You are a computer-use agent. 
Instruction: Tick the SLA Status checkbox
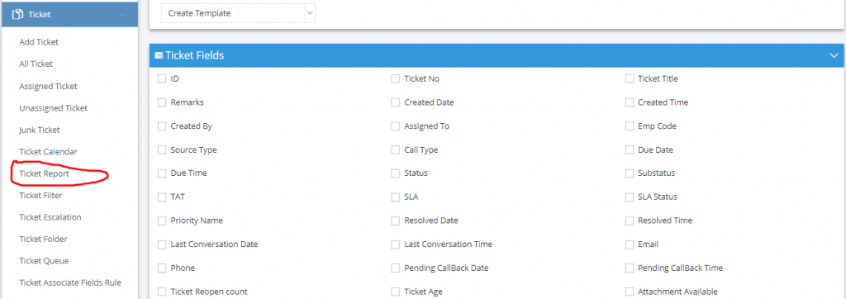coord(629,197)
